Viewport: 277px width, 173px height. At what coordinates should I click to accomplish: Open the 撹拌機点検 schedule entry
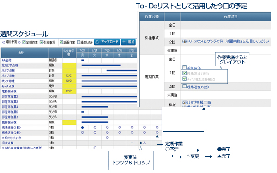(9, 122)
